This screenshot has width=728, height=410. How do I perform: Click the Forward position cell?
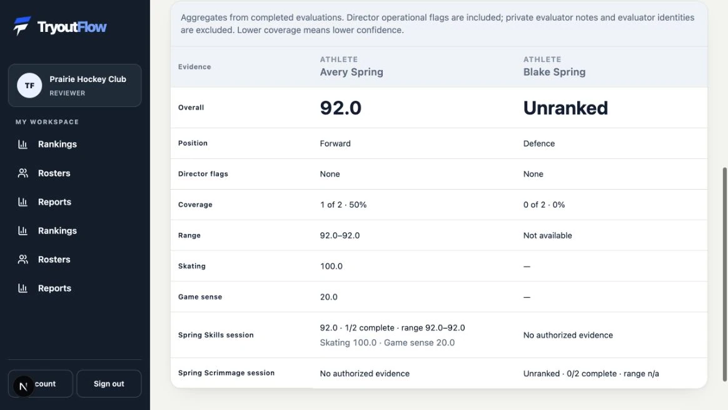pyautogui.click(x=335, y=143)
